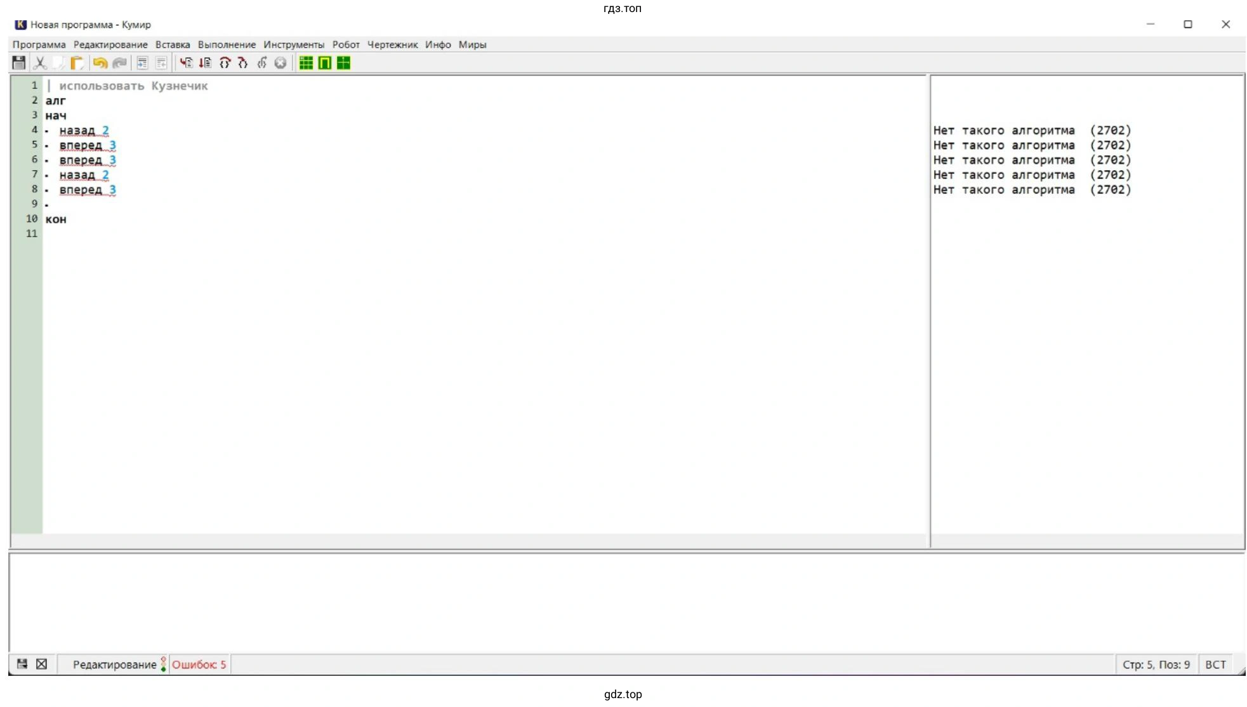Open the Программа menu
This screenshot has width=1247, height=707.
tap(39, 44)
